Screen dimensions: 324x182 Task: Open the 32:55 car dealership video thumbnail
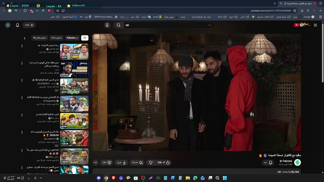74,52
